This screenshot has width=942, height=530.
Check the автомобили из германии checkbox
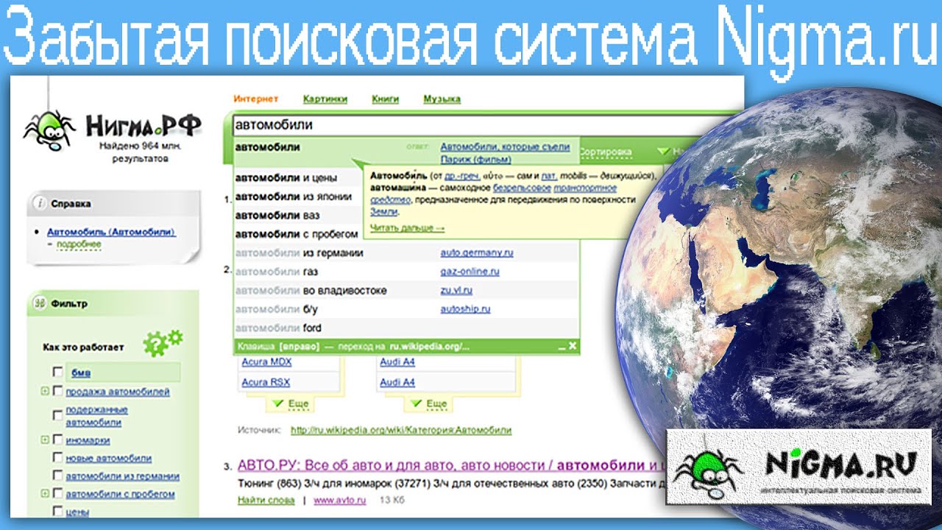click(57, 476)
